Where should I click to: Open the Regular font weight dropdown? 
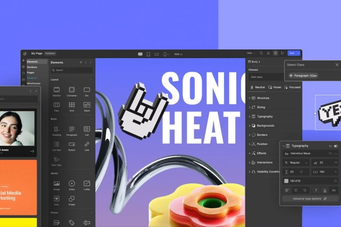[296, 162]
